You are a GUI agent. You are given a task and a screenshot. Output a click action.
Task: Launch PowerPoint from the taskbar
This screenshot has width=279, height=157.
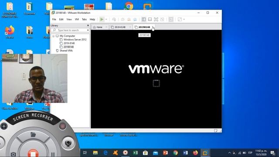pos(165,153)
